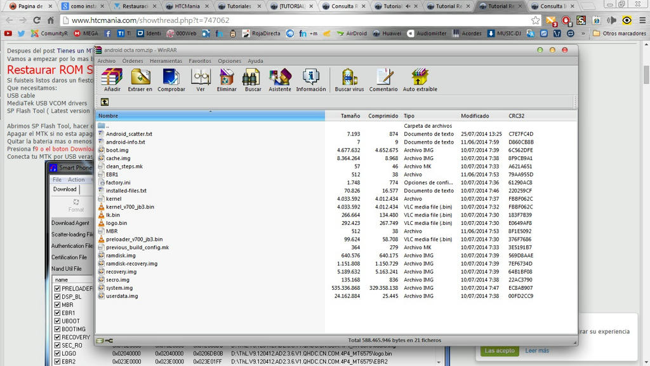Follow the Leer más link

tap(536, 351)
